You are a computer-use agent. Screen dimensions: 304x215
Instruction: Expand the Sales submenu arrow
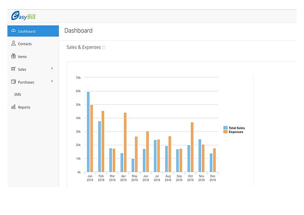coord(52,69)
